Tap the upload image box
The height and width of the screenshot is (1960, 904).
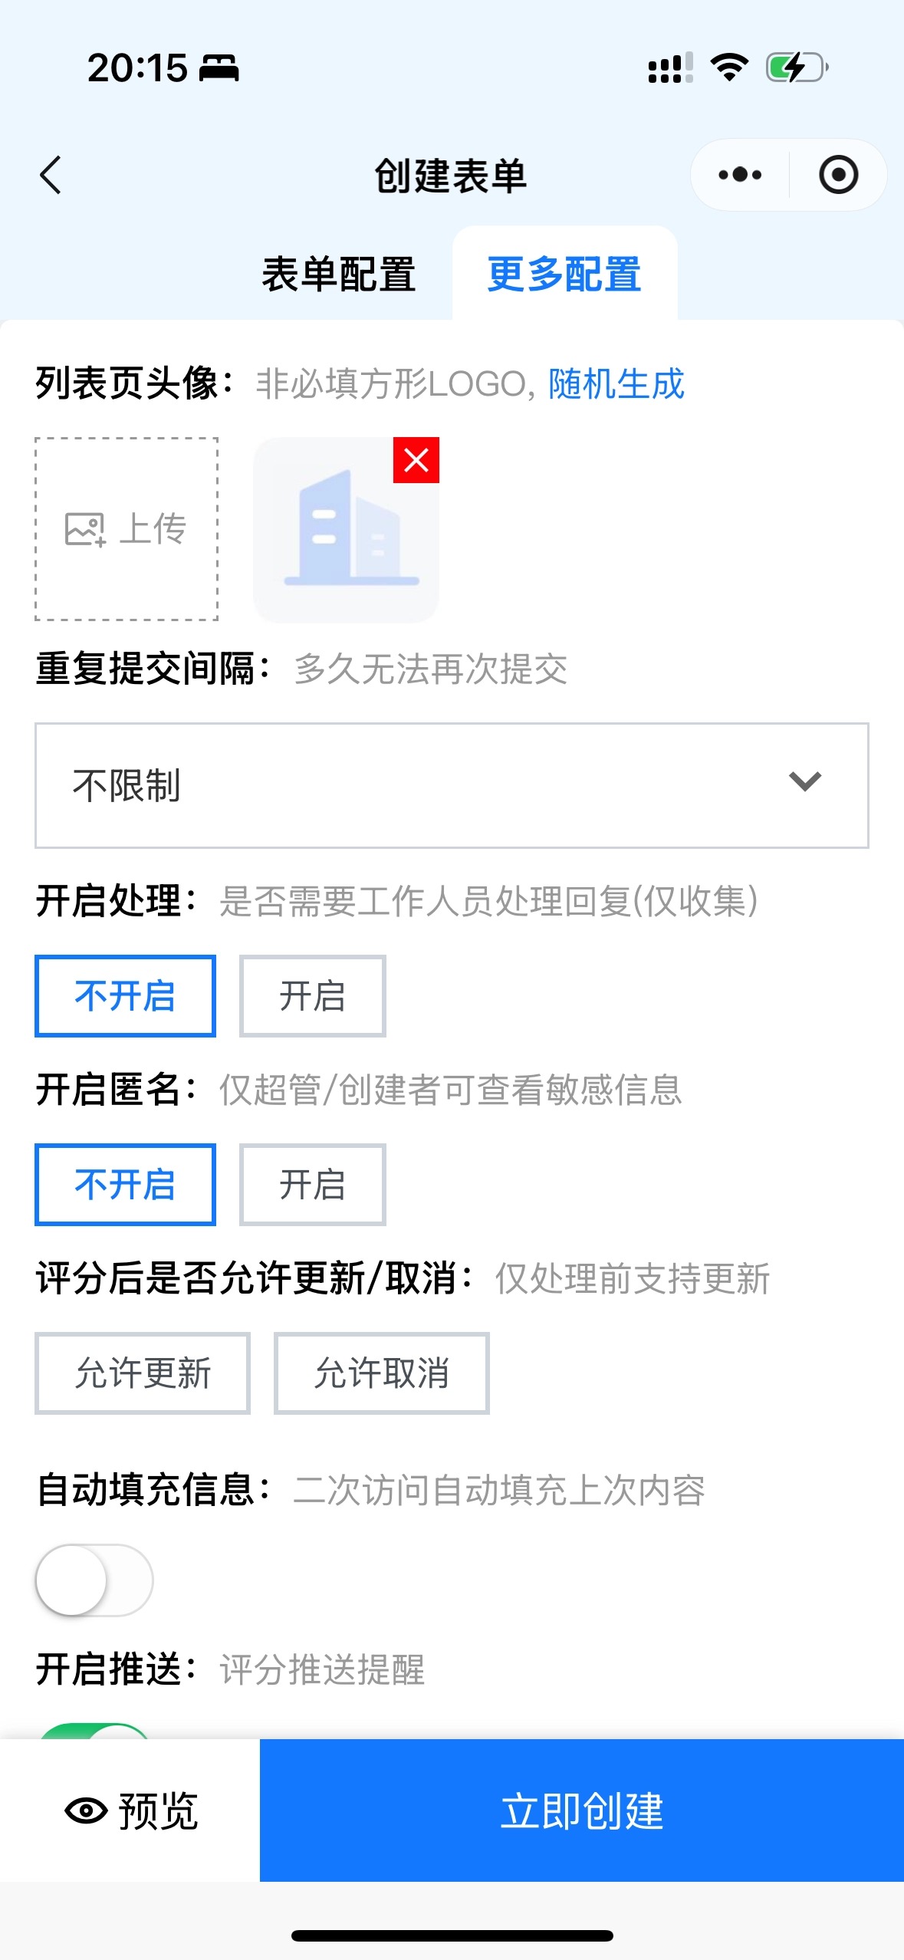127,529
